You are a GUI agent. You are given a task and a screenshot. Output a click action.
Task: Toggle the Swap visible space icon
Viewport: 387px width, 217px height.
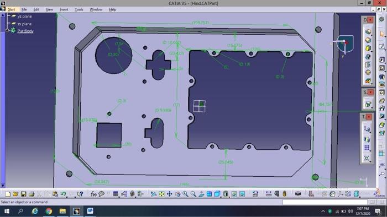(242, 194)
